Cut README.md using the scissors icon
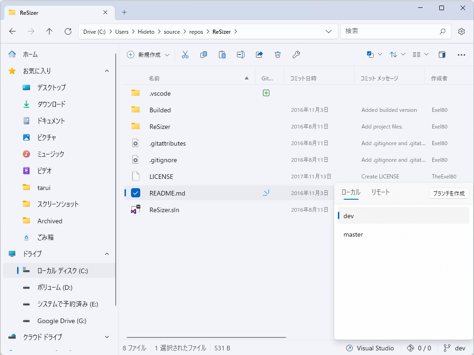This screenshot has height=355, width=474. tap(185, 55)
